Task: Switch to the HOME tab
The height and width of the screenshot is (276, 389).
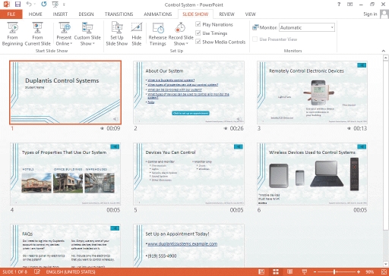Action: (x=35, y=14)
